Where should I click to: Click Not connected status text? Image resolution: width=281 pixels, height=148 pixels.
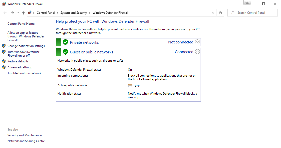(x=181, y=42)
